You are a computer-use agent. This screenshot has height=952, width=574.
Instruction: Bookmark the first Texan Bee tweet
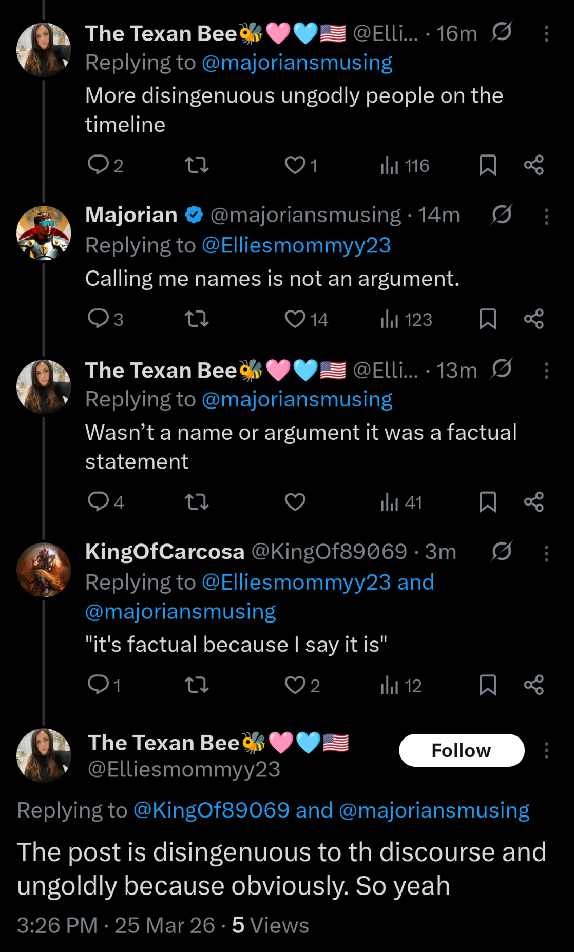click(487, 165)
